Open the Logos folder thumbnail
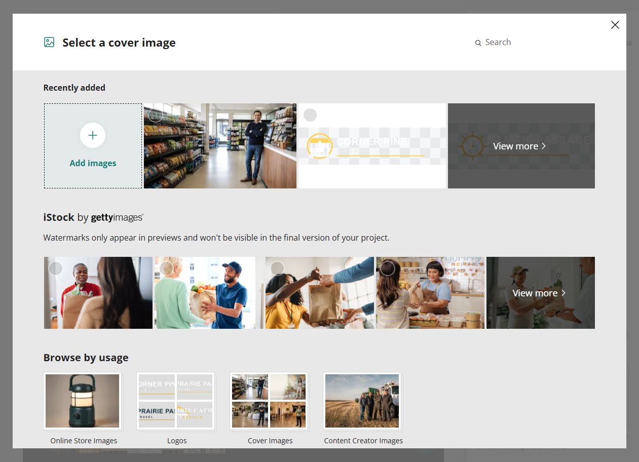 click(x=176, y=401)
